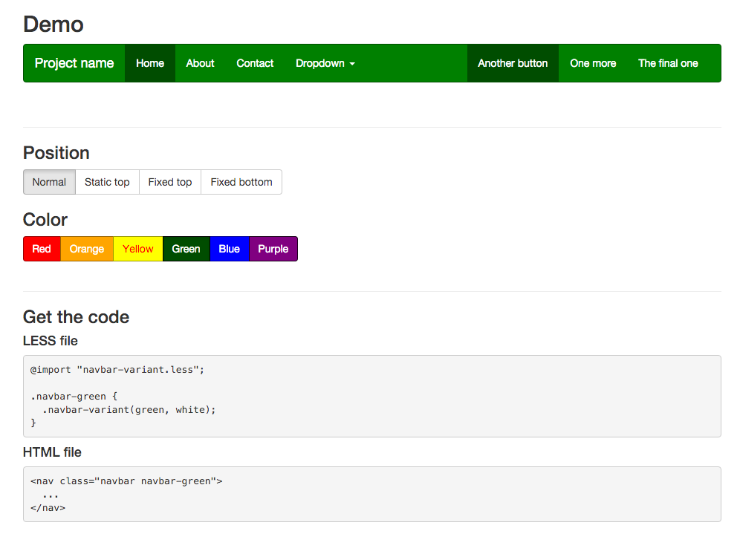Pick the Orange color button
The width and height of the screenshot is (740, 557).
(x=87, y=249)
